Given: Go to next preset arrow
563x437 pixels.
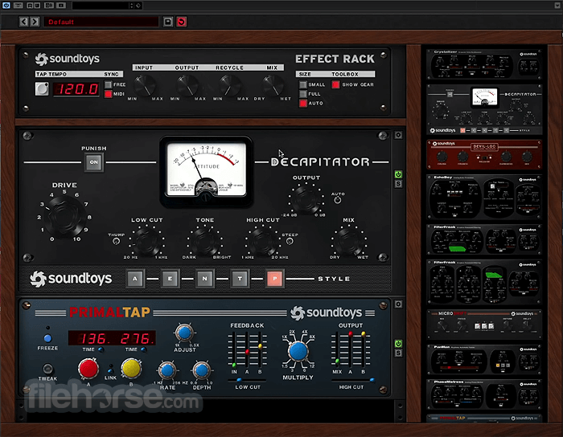Looking at the screenshot, I should tap(35, 22).
